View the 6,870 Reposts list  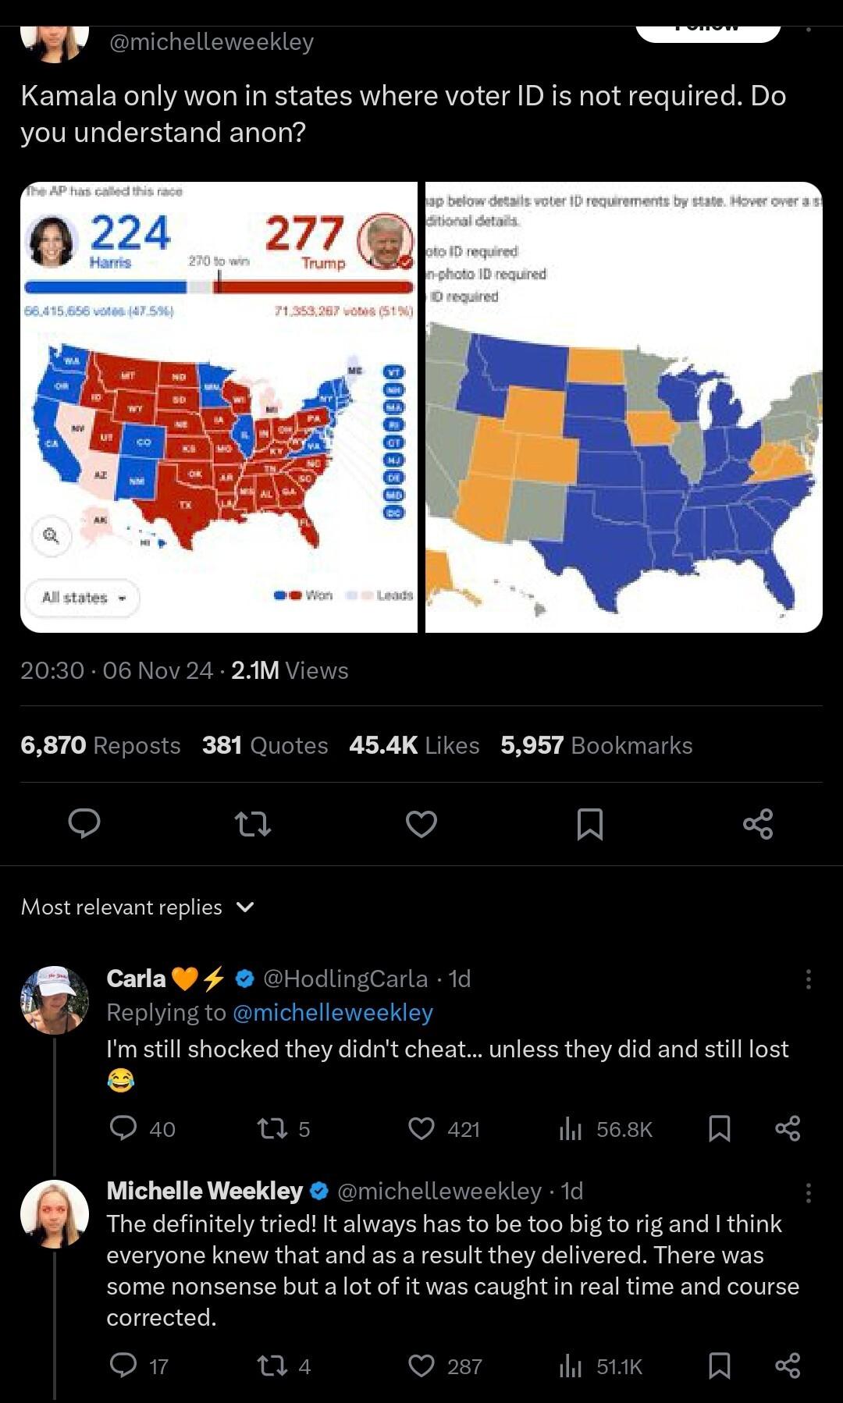(x=101, y=745)
